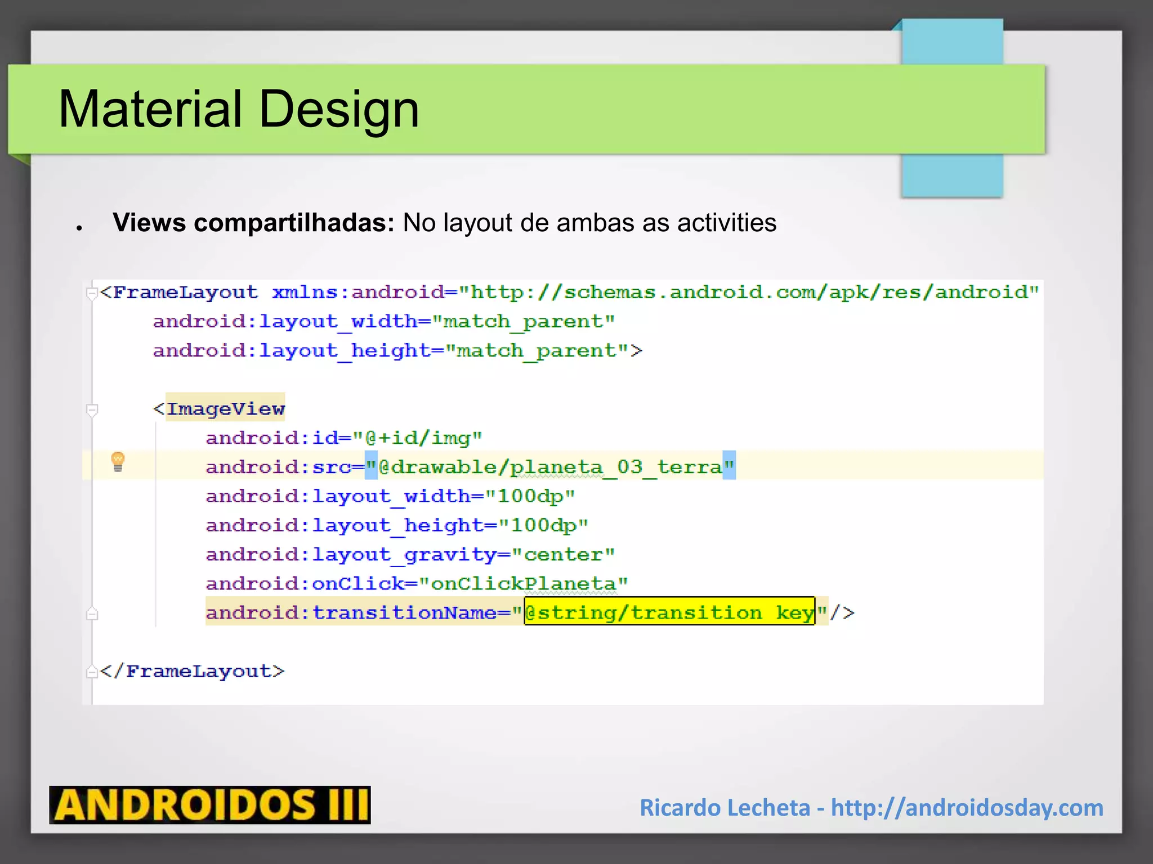This screenshot has width=1153, height=864.
Task: Click the highlighted @string/transition_key value
Action: (669, 611)
